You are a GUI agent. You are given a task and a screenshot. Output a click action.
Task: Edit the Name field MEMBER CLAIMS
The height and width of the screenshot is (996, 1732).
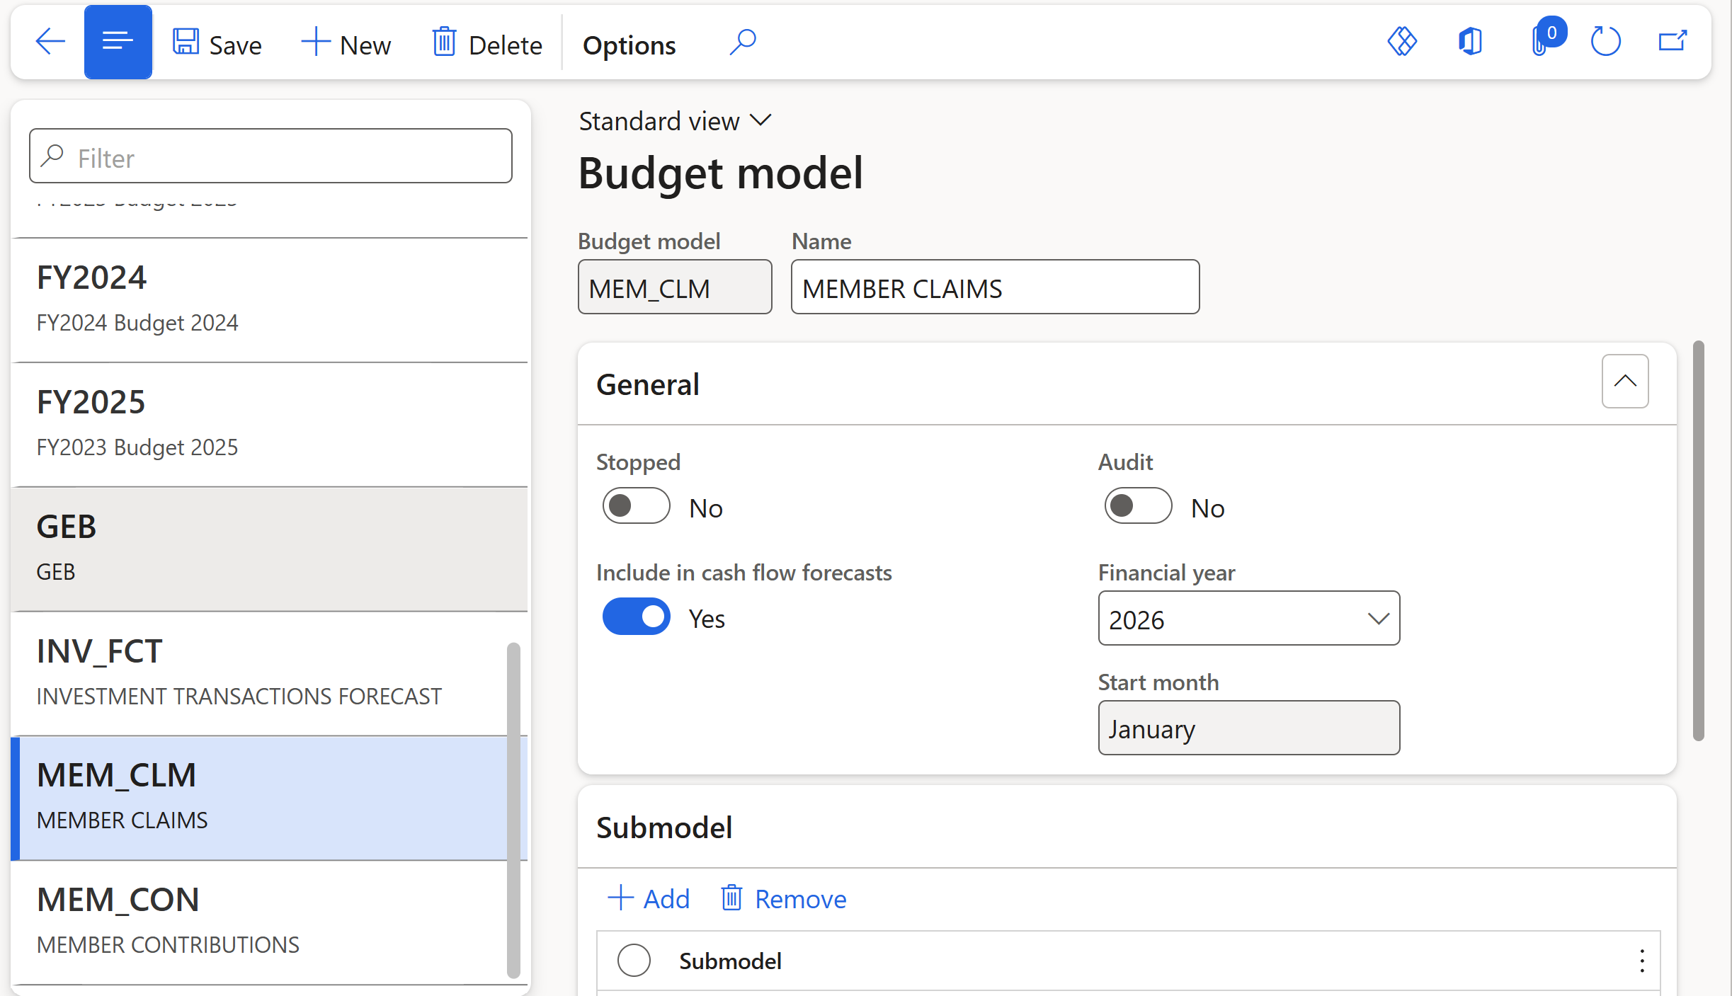(995, 287)
